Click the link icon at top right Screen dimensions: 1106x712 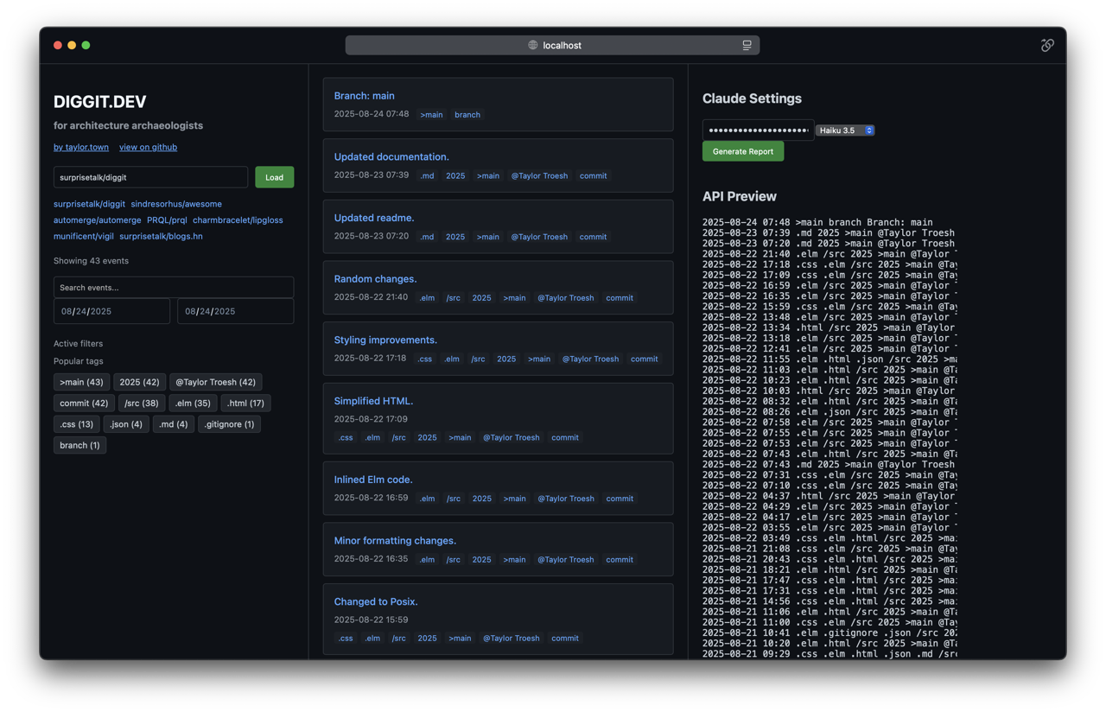point(1047,45)
